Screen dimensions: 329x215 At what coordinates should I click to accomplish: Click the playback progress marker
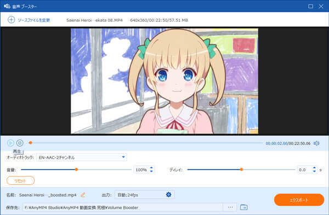(30, 143)
